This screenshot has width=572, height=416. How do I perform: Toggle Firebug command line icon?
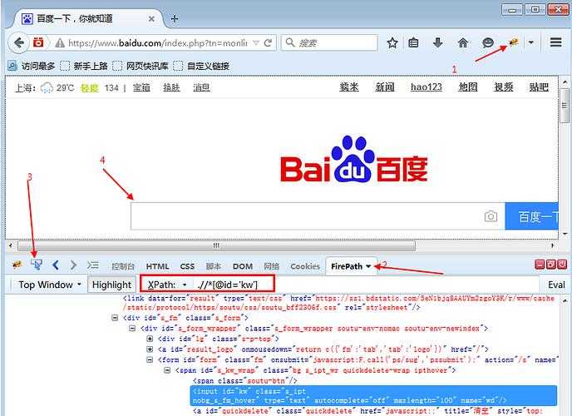coord(92,265)
